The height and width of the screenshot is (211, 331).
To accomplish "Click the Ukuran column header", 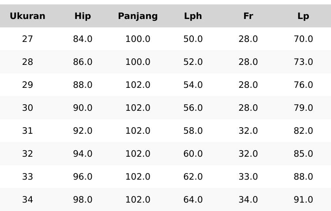I will pos(27,16).
